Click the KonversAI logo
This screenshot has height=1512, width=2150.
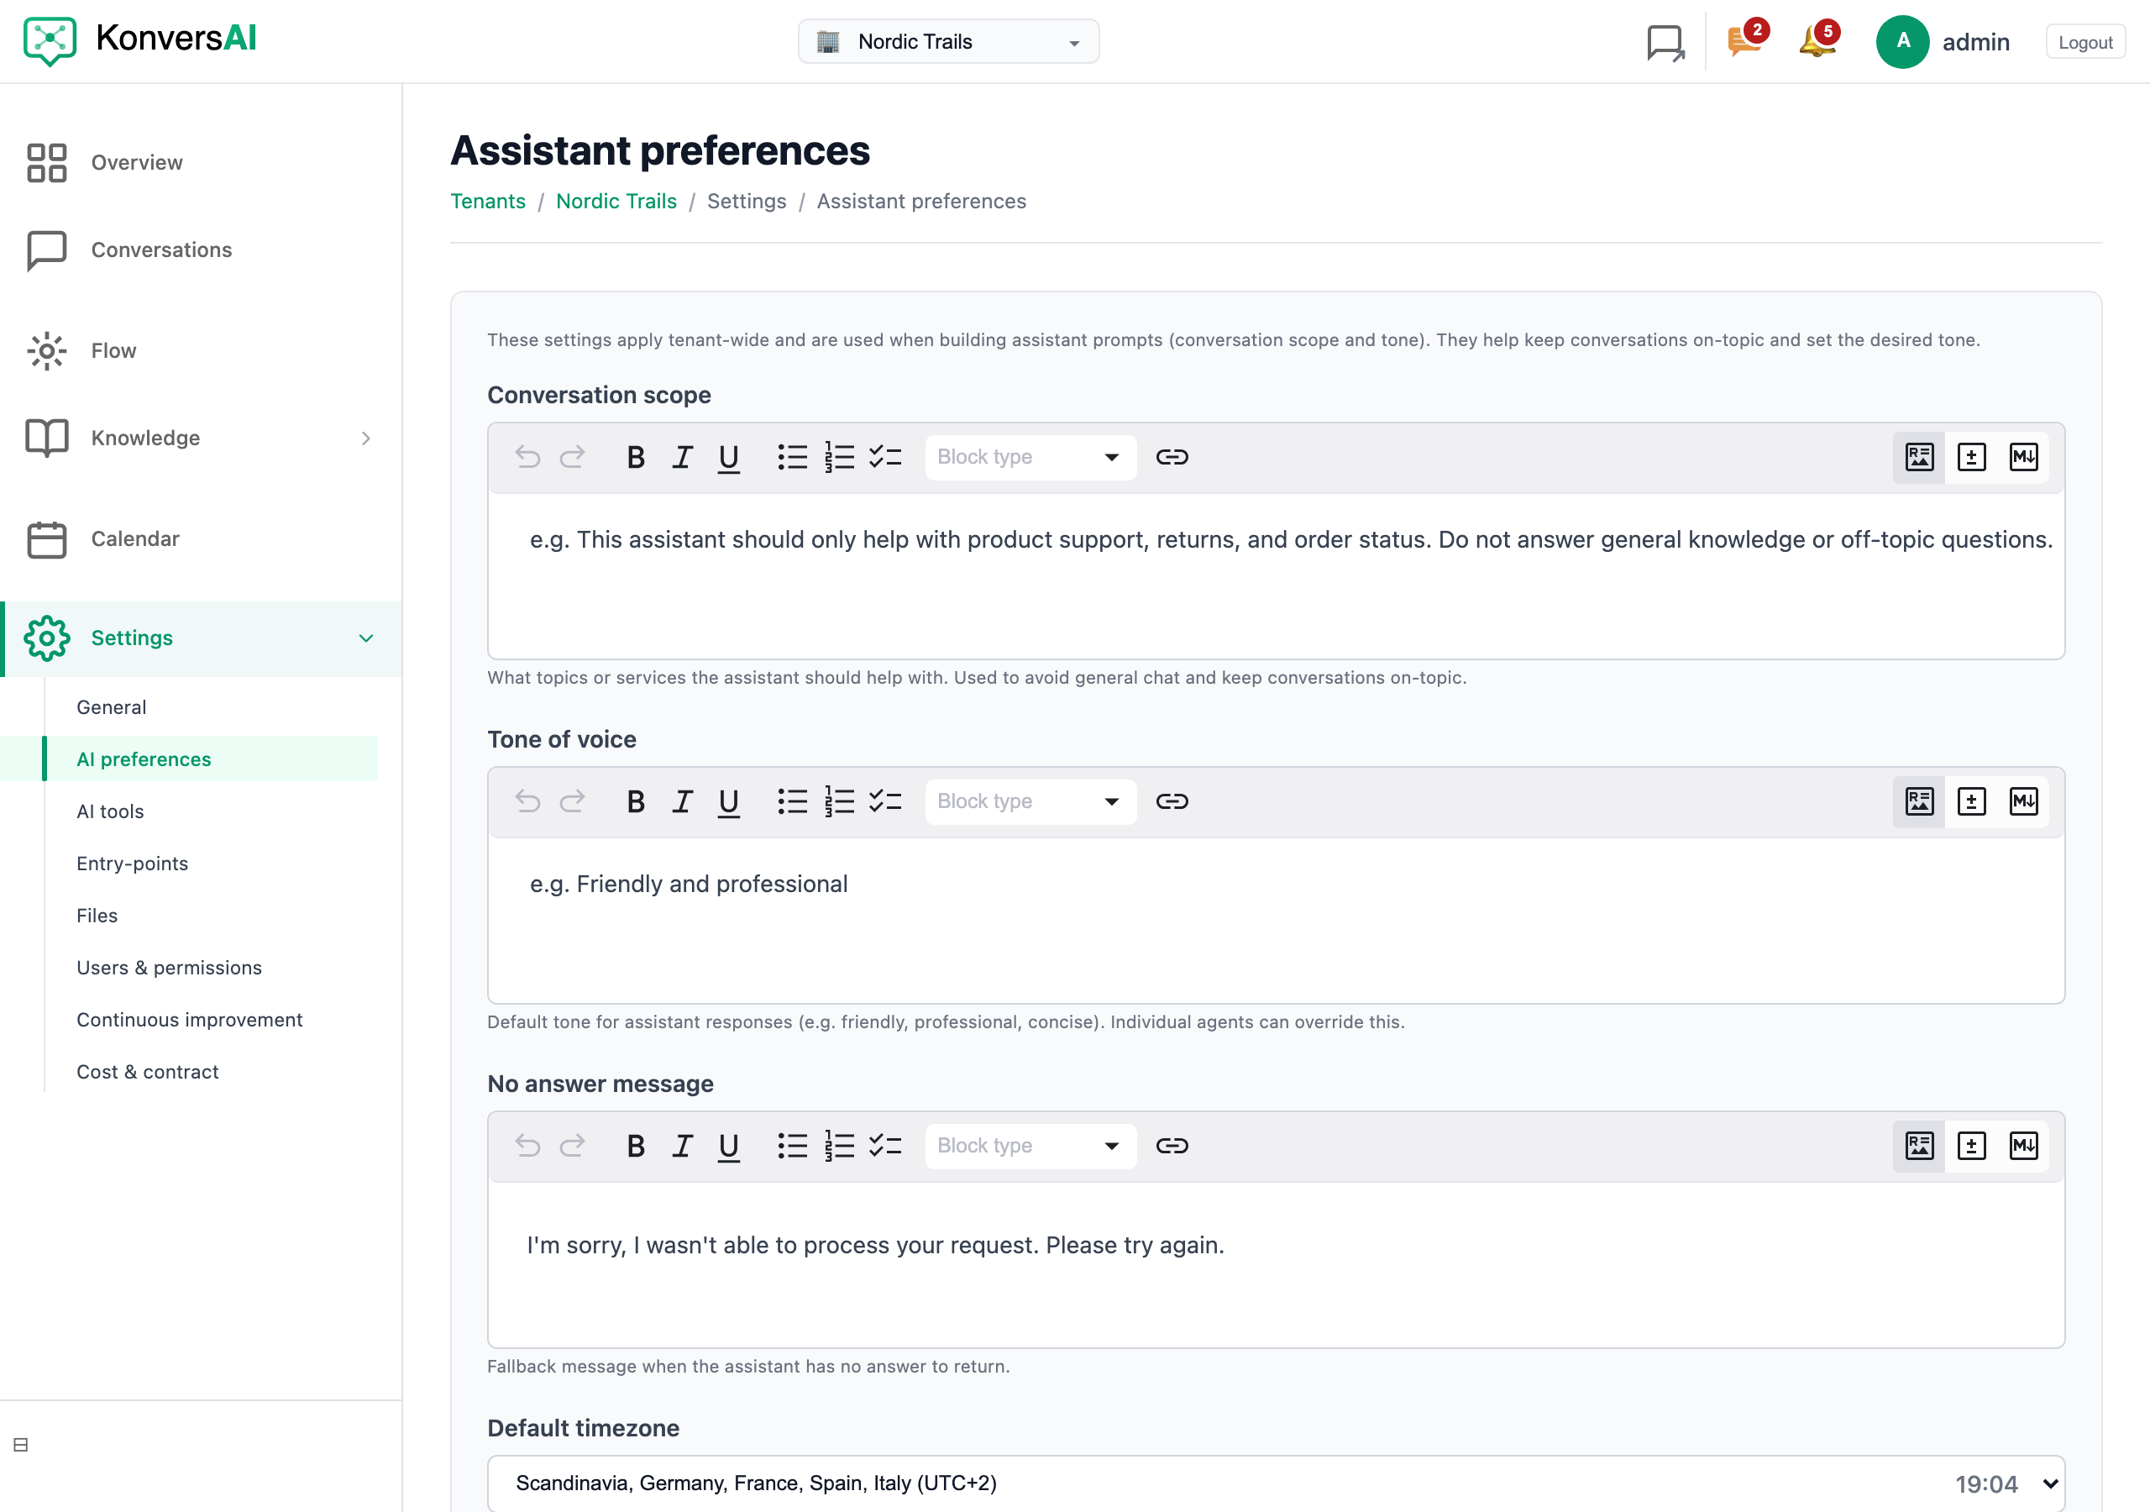140,40
